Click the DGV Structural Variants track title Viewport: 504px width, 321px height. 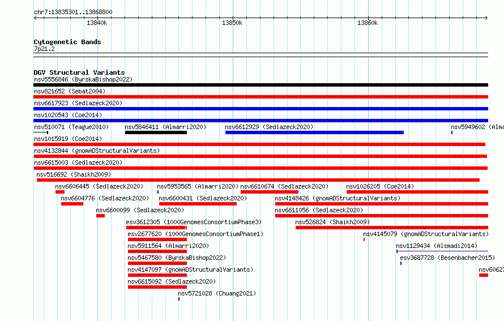(79, 72)
